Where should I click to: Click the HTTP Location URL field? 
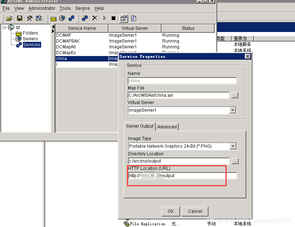pos(183,176)
